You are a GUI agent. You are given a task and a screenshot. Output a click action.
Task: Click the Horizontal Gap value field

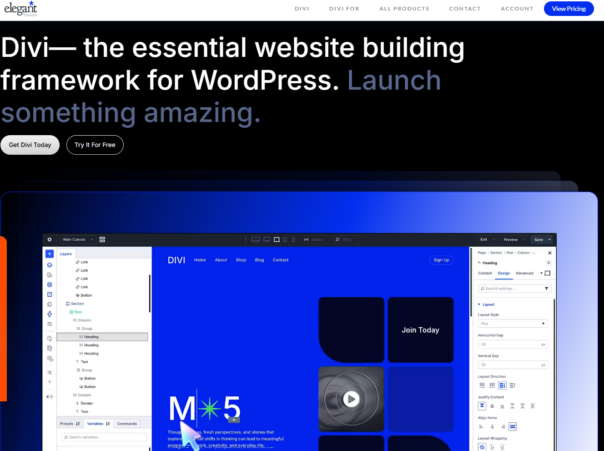click(x=513, y=345)
